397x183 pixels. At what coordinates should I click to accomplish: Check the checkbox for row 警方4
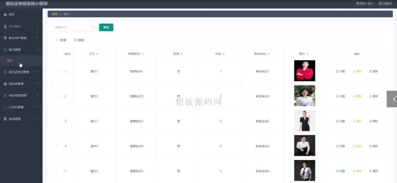pos(57,146)
